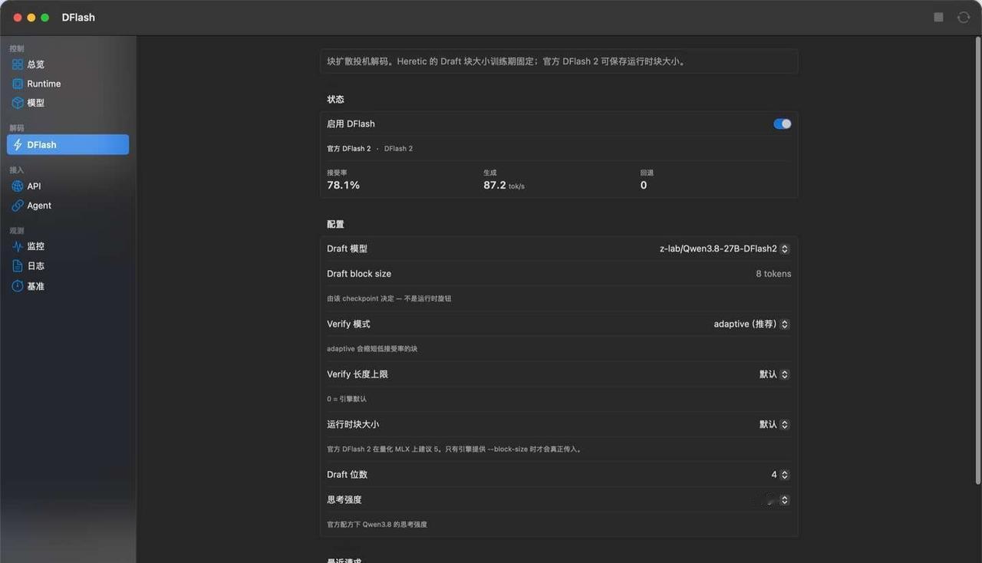Viewport: 982px width, 563px height.
Task: Select the Runtime chip icon in sidebar
Action: coord(18,84)
